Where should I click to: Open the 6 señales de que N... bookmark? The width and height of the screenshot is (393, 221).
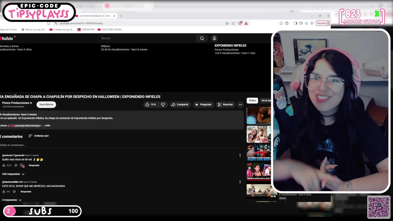pos(61,30)
